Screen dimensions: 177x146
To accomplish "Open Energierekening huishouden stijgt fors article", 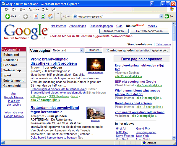I will point(139,67).
